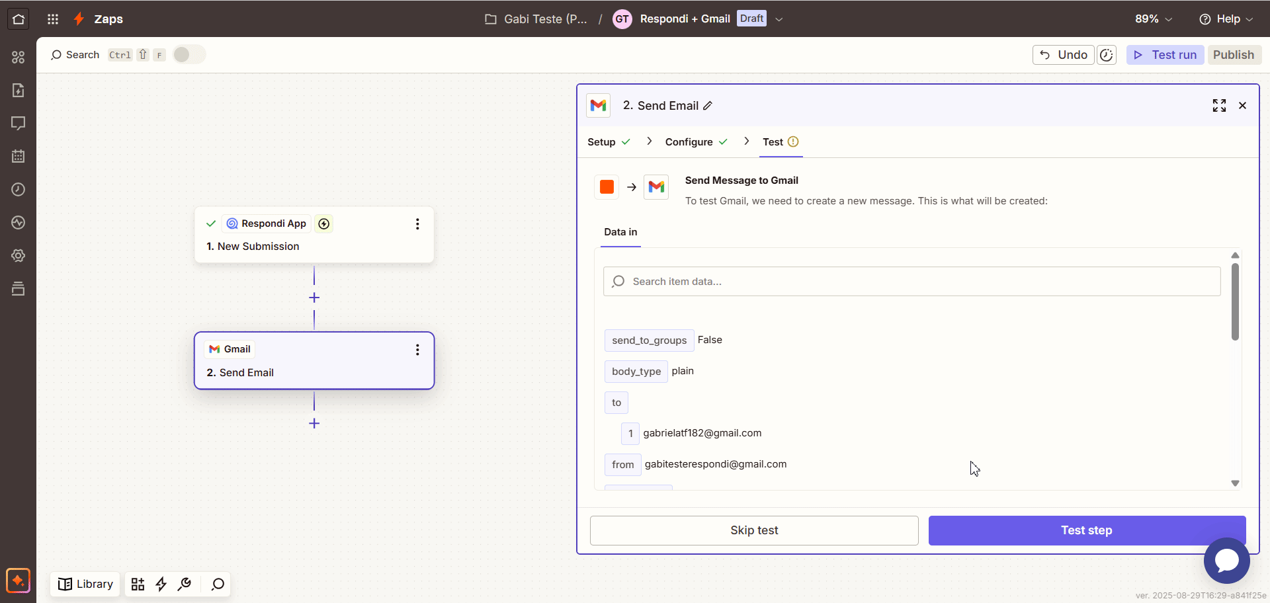Click the lightning bolt icon in bottom toolbar
The width and height of the screenshot is (1270, 603).
click(x=161, y=584)
